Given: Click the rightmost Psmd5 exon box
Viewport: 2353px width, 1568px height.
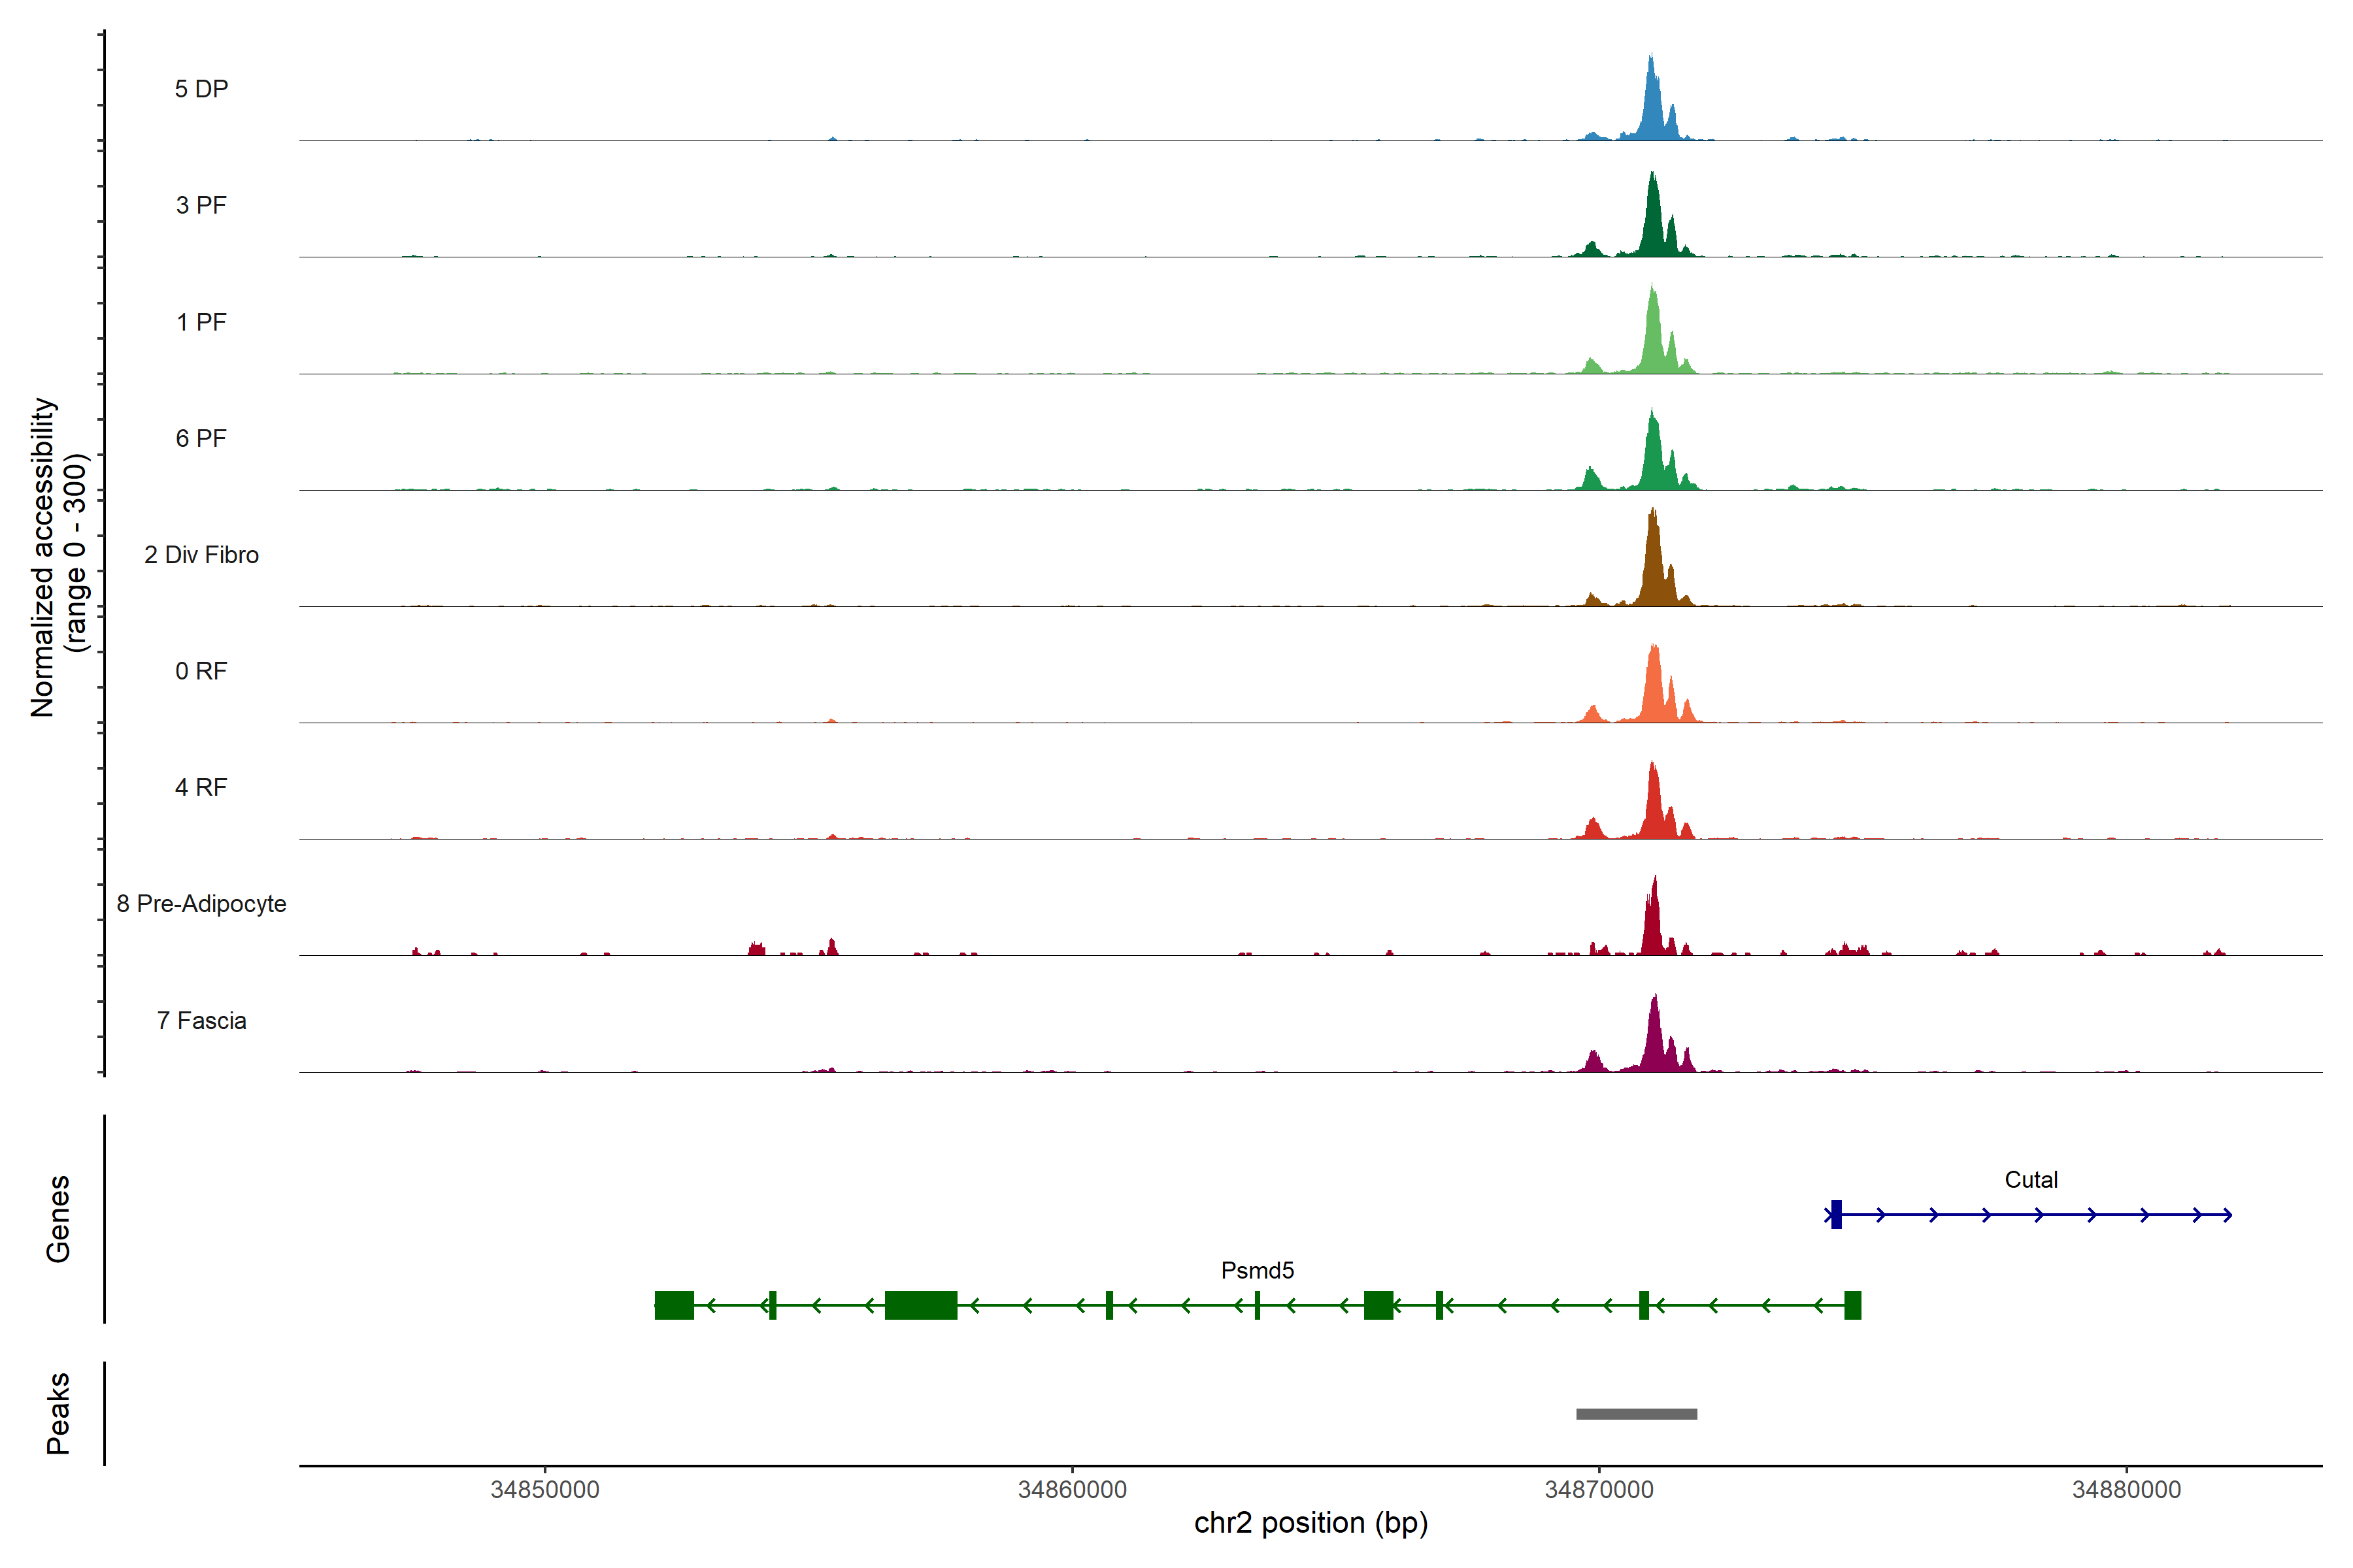Looking at the screenshot, I should (x=1853, y=1306).
